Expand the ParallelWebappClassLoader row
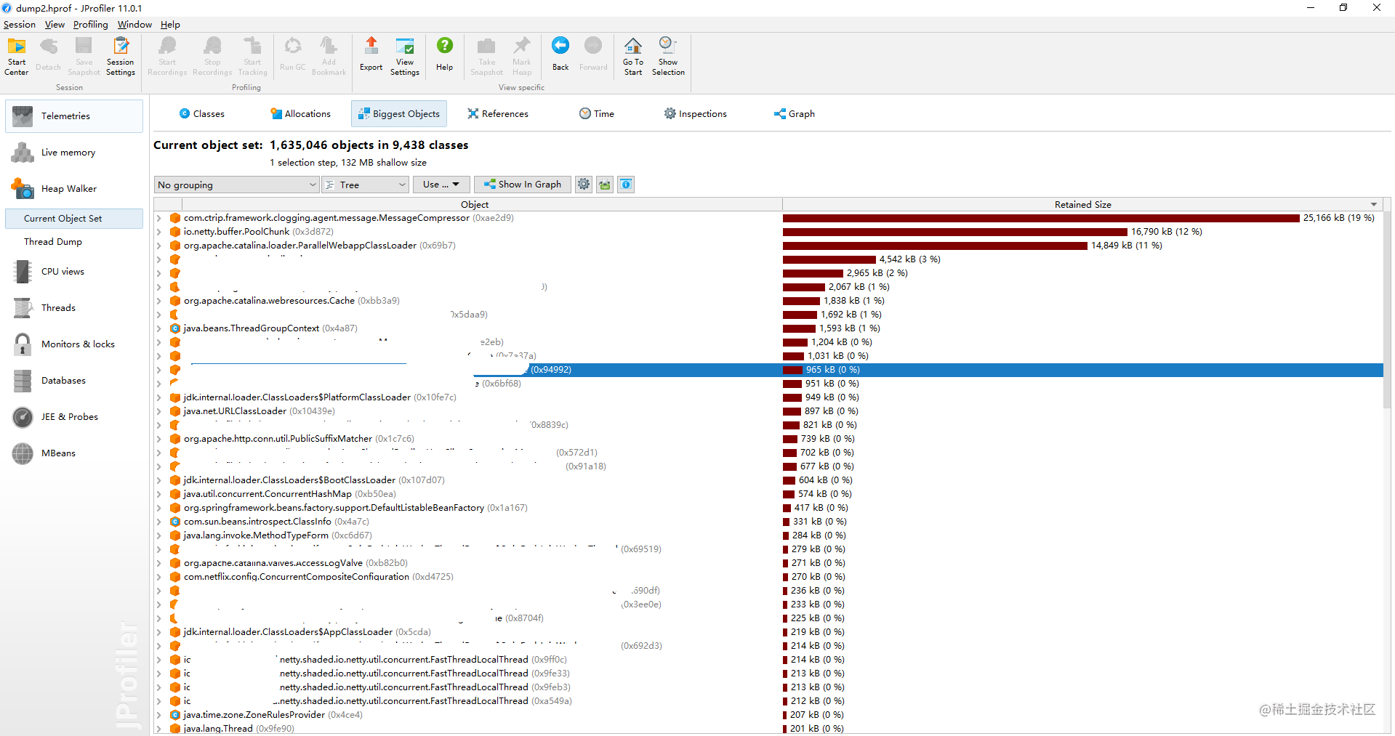The height and width of the screenshot is (736, 1395). click(158, 246)
